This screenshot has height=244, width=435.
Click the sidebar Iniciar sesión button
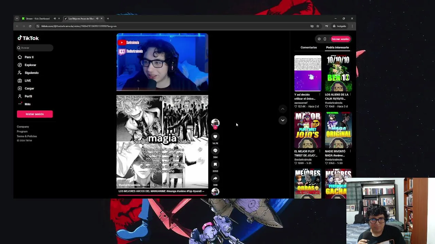(35, 114)
